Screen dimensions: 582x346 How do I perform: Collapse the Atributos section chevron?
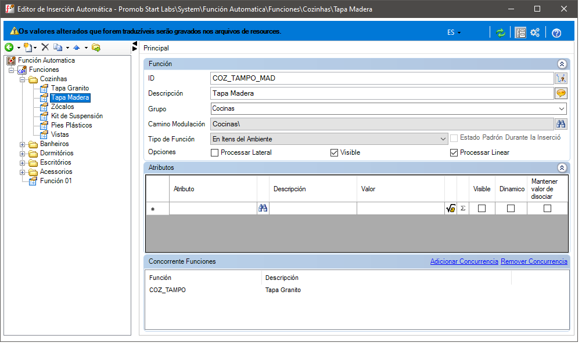pyautogui.click(x=562, y=168)
